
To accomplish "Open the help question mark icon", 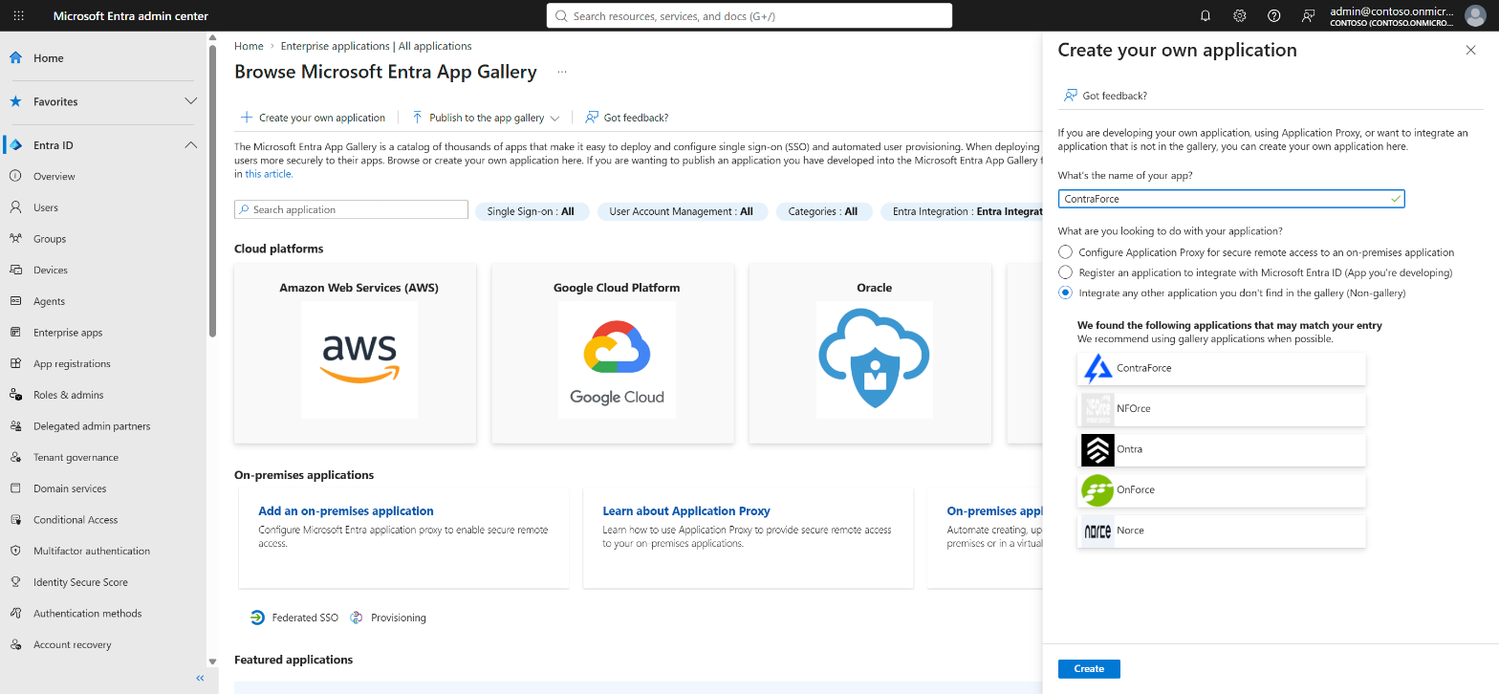I will [1274, 15].
